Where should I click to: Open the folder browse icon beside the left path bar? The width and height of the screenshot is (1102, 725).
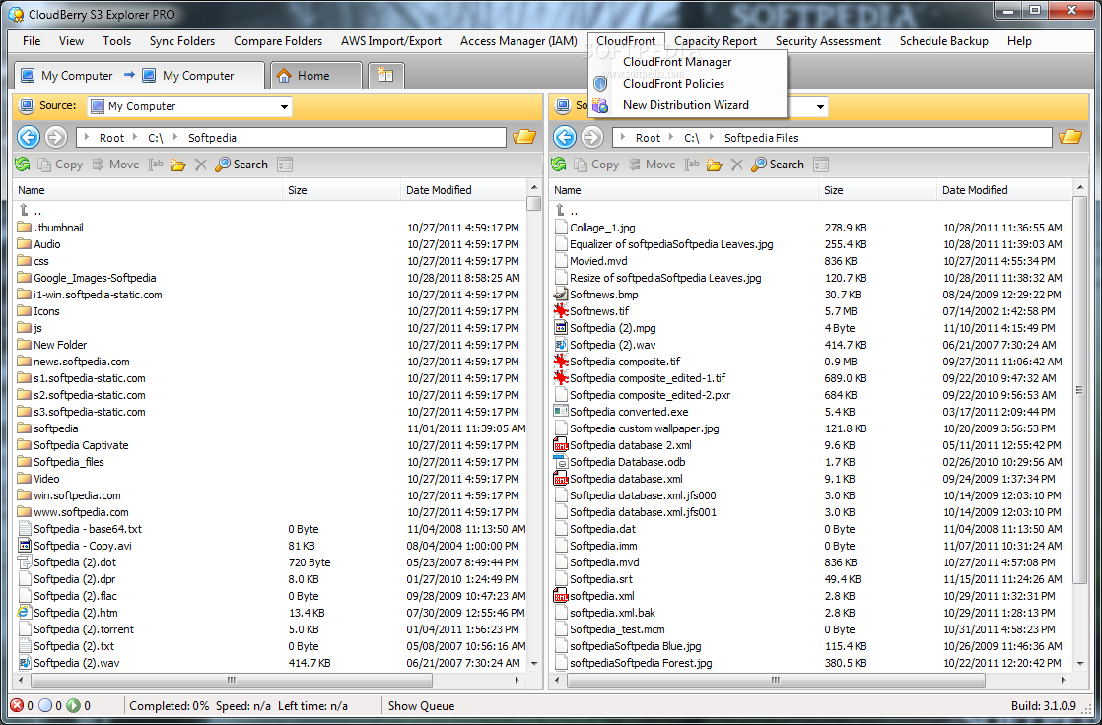click(x=524, y=137)
